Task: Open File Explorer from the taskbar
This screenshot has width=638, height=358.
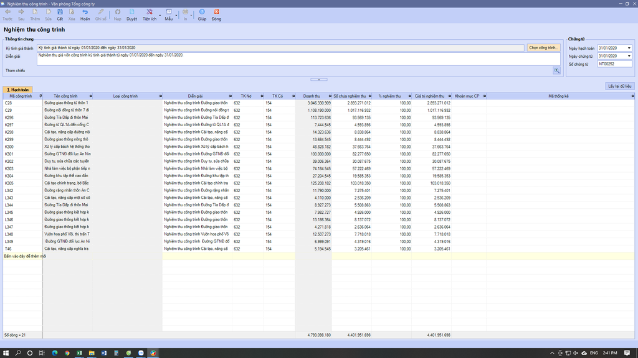Action: point(92,353)
